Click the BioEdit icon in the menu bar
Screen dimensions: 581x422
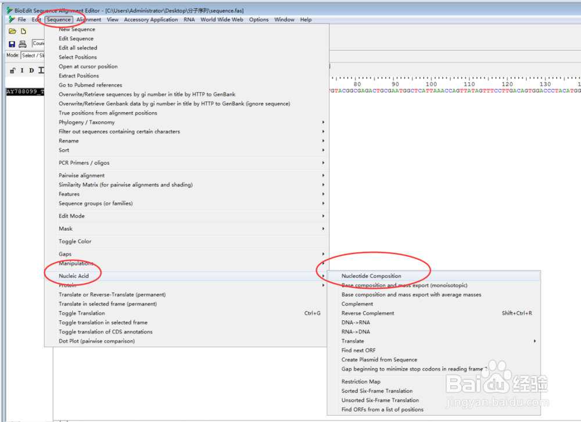[12, 19]
